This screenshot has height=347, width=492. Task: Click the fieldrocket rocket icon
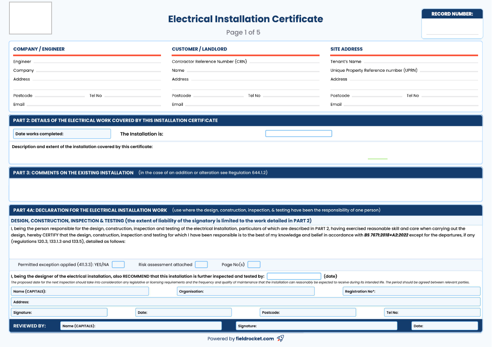[280, 338]
